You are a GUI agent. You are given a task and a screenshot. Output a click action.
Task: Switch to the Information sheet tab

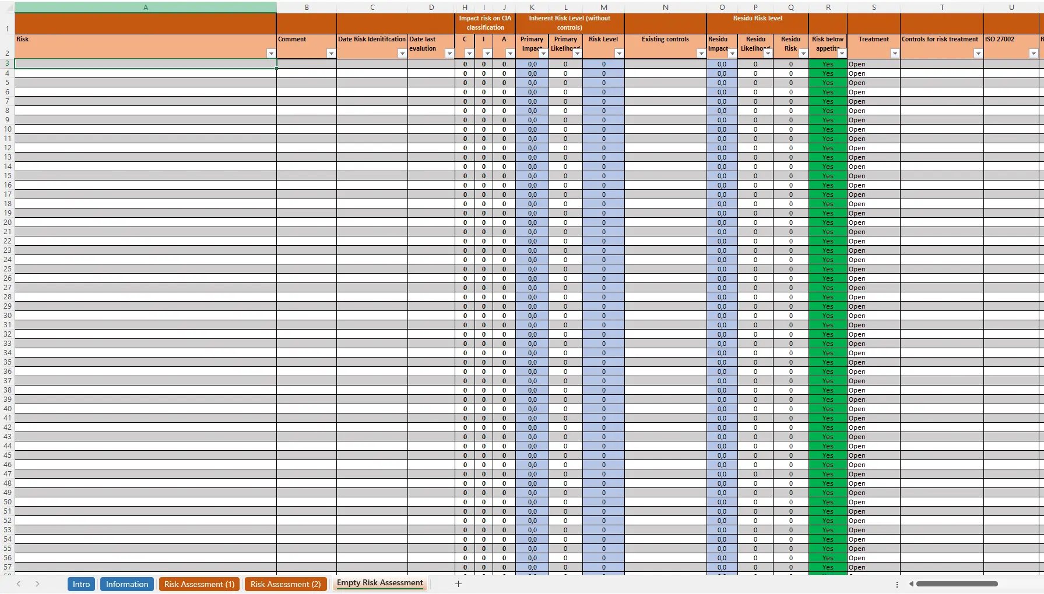pos(126,584)
